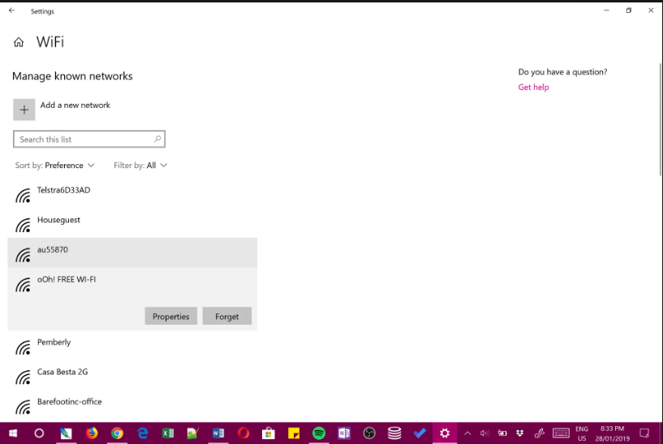Screen dimensions: 663x444
Task: Forget the oOh! FREE WI-FI network
Action: click(x=227, y=317)
